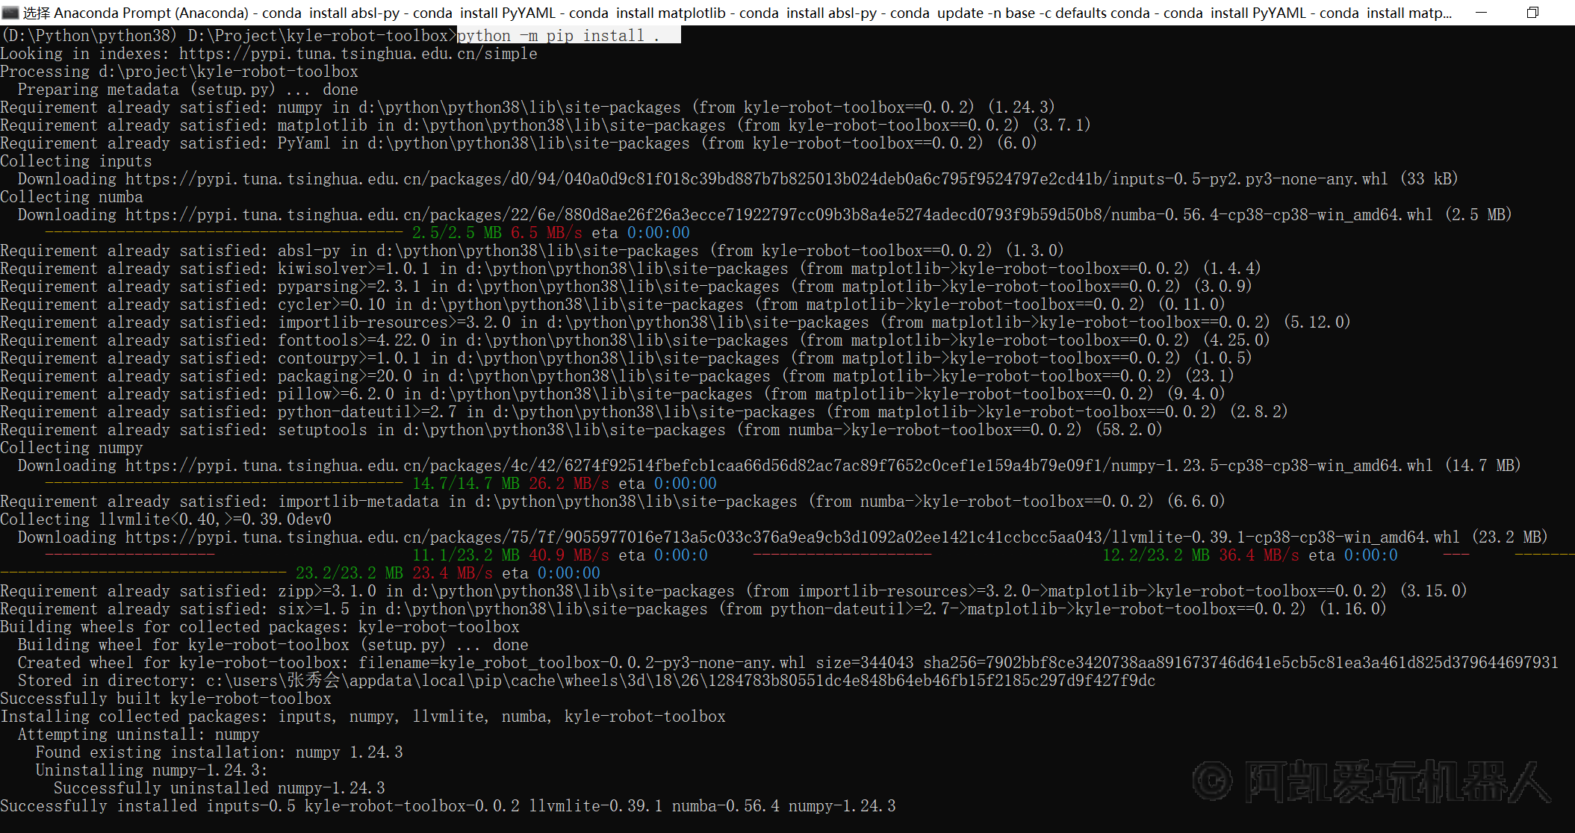Click the final 'Successfully installed inputs-0.5' line
This screenshot has width=1575, height=833.
pos(448,806)
